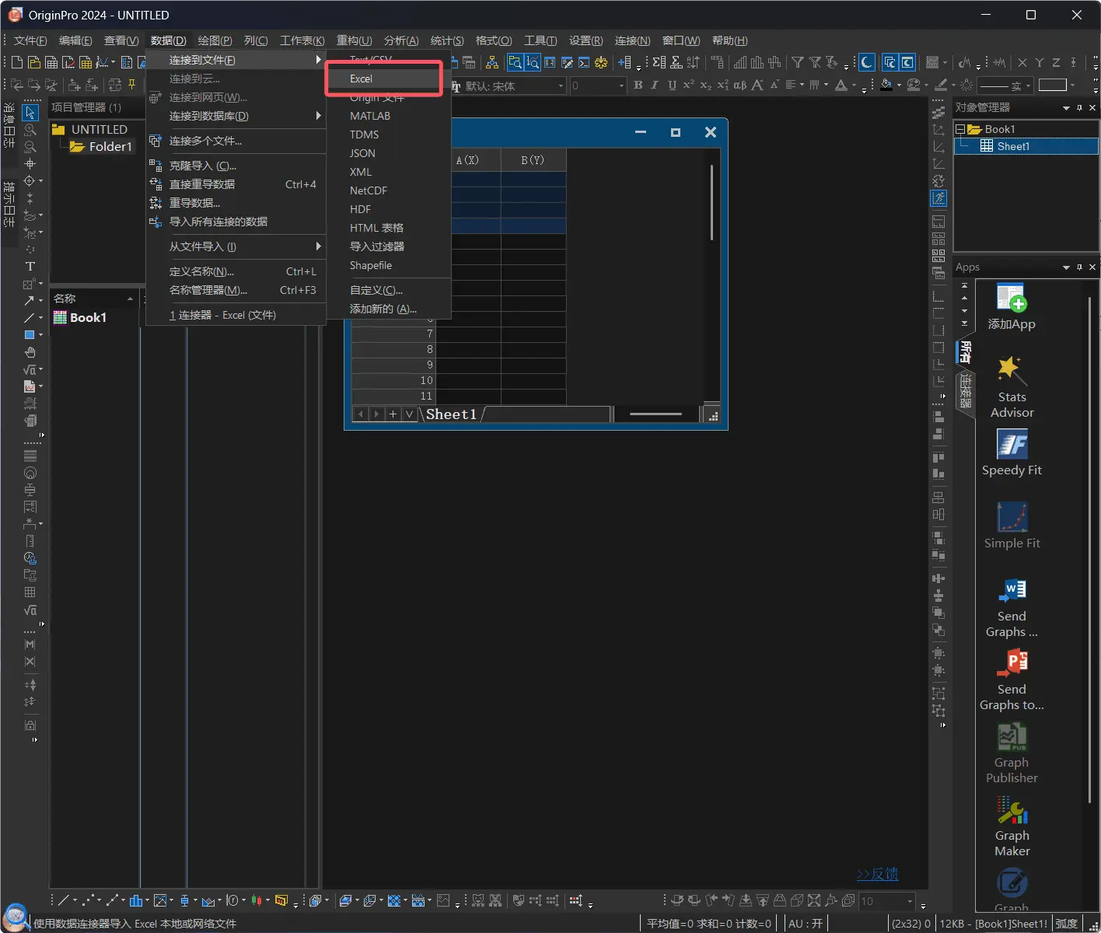Toggle bold text formatting
The width and height of the screenshot is (1101, 933).
[x=638, y=86]
